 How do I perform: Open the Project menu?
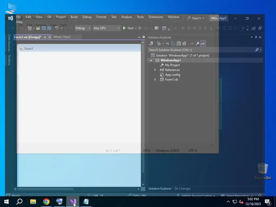point(61,17)
